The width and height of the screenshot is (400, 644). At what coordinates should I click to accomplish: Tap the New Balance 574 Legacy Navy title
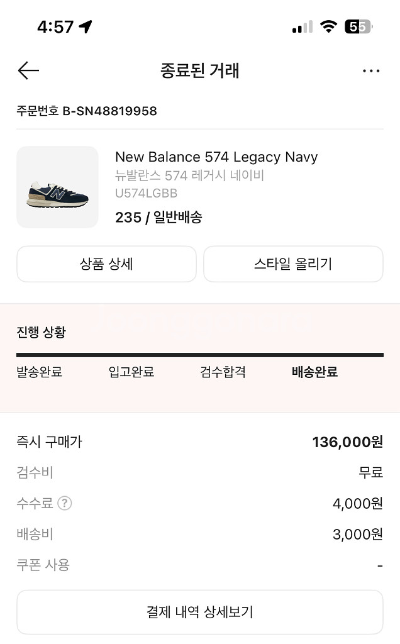[x=216, y=157]
